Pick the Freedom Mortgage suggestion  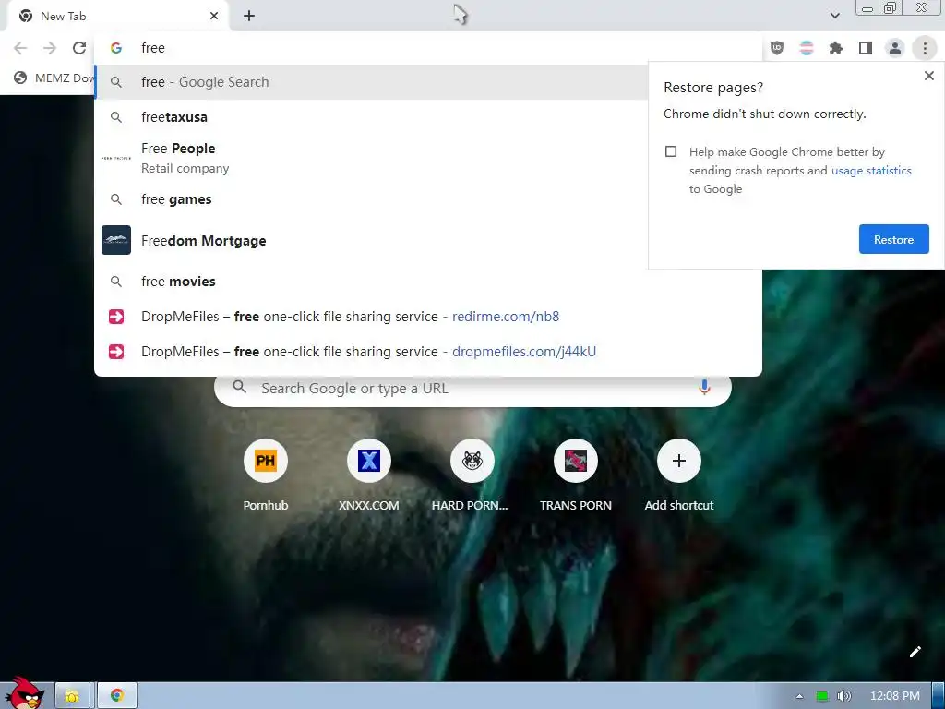371,241
